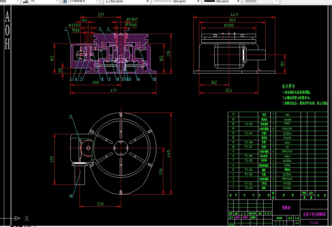
Task: Click FJ-07 in the parts list
Action: [x=248, y=147]
